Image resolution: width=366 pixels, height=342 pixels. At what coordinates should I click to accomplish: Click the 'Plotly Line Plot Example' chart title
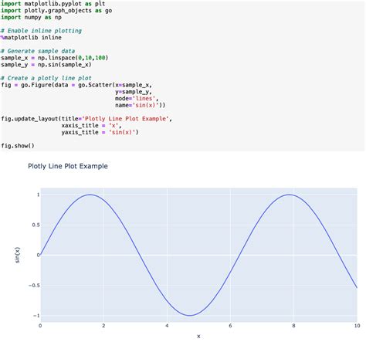click(x=68, y=166)
